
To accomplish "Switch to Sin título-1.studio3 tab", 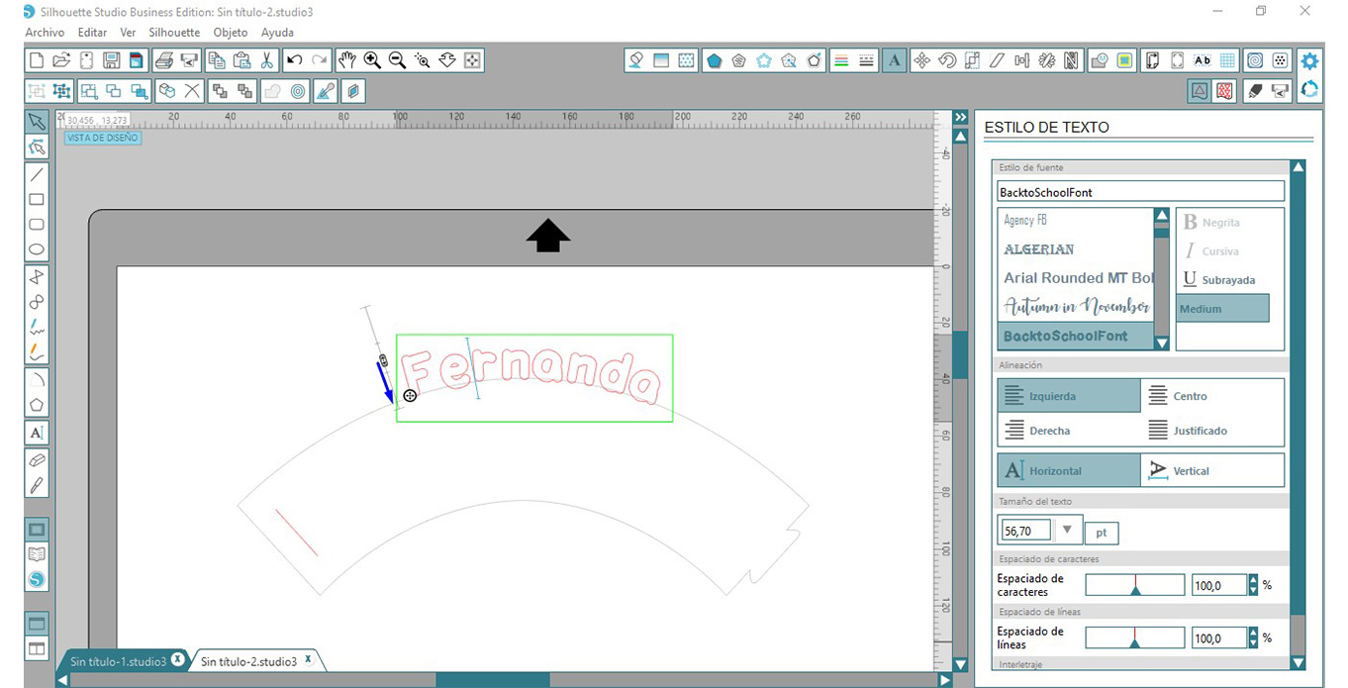I will click(x=118, y=661).
